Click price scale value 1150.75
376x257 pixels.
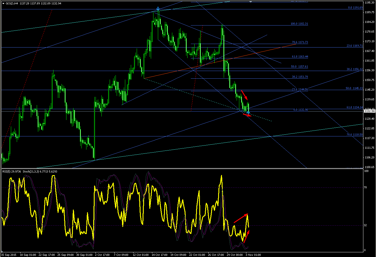click(370, 80)
